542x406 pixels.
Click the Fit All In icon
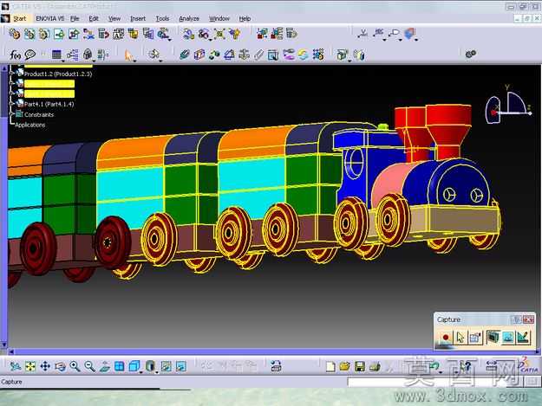click(x=30, y=366)
